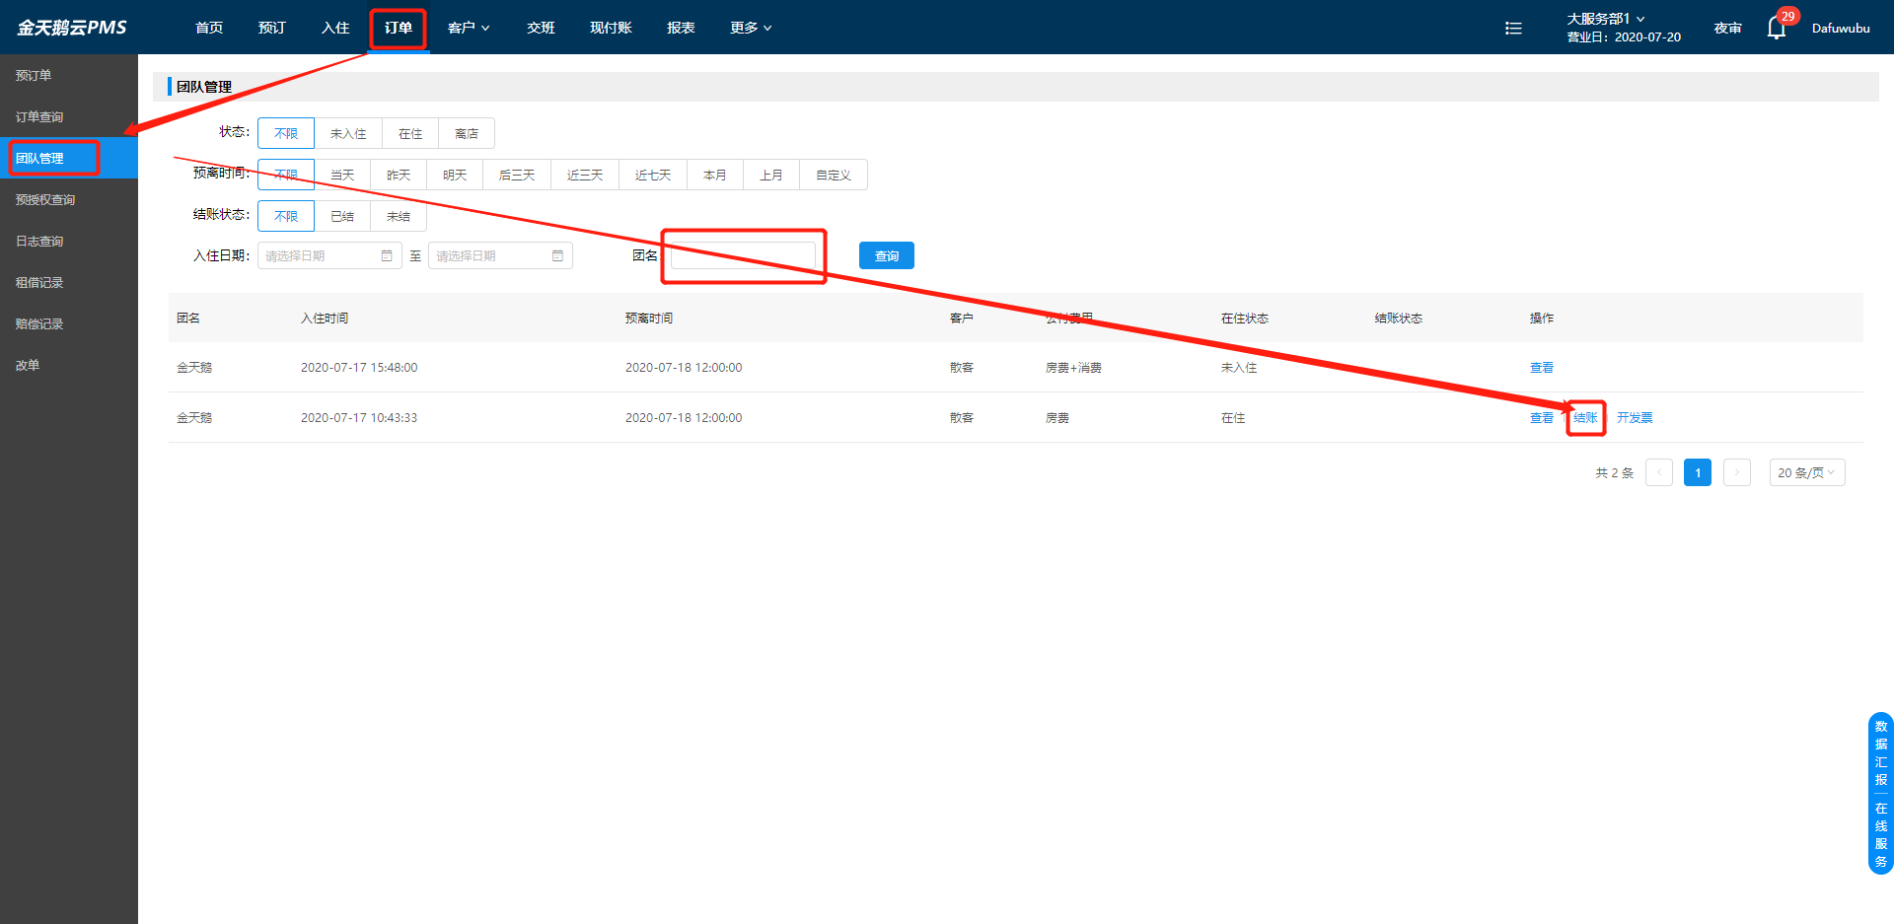Open 改单 in the left sidebar
1894x924 pixels.
(69, 365)
